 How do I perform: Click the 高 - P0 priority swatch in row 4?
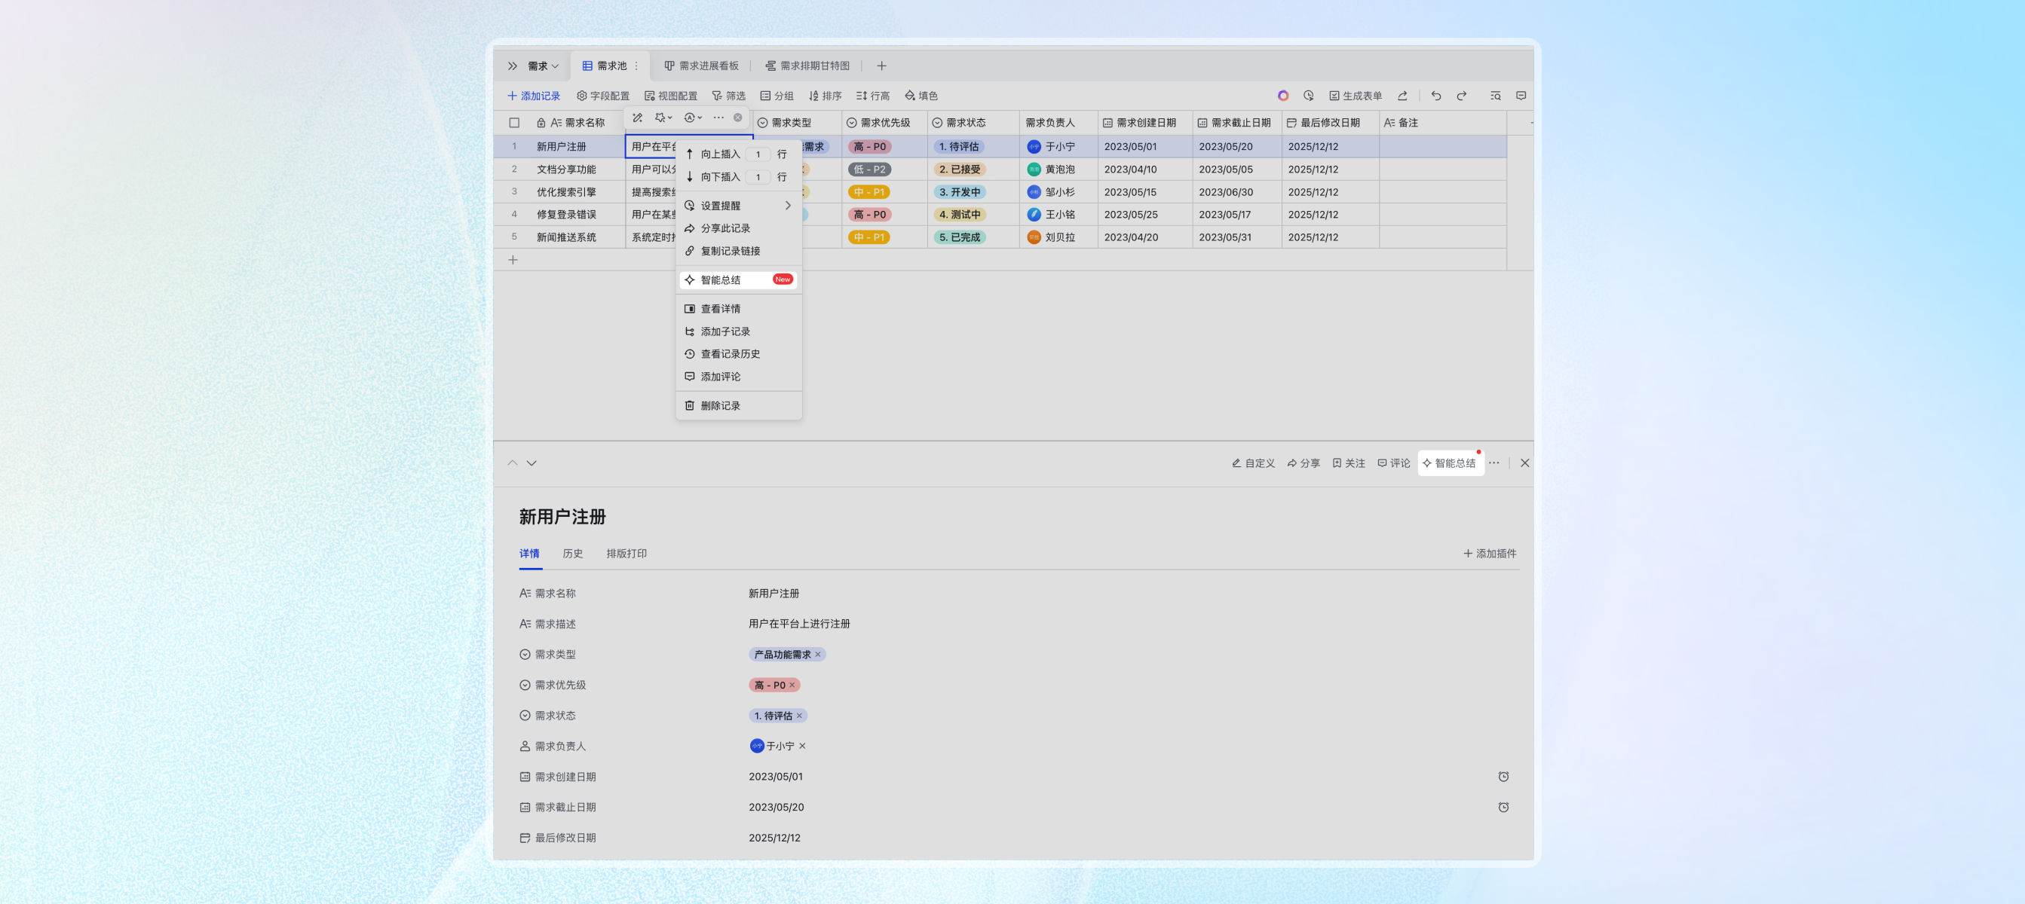869,215
